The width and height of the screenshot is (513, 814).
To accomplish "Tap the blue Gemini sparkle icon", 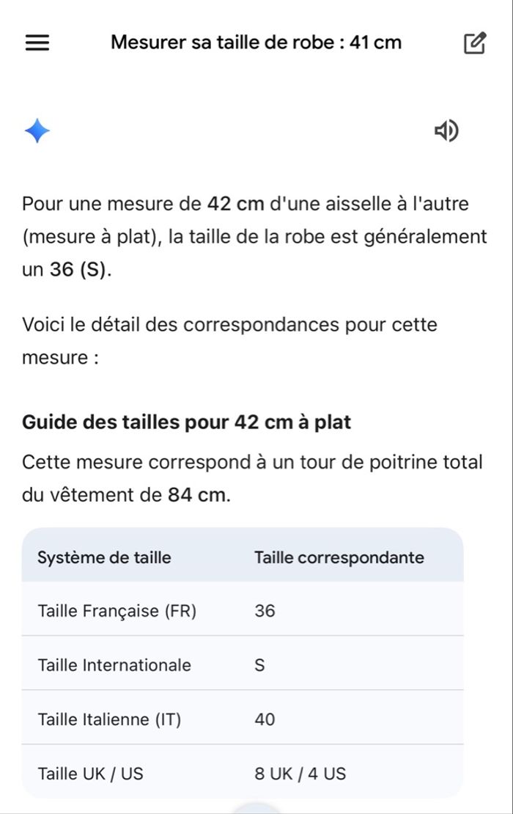I will tap(37, 132).
